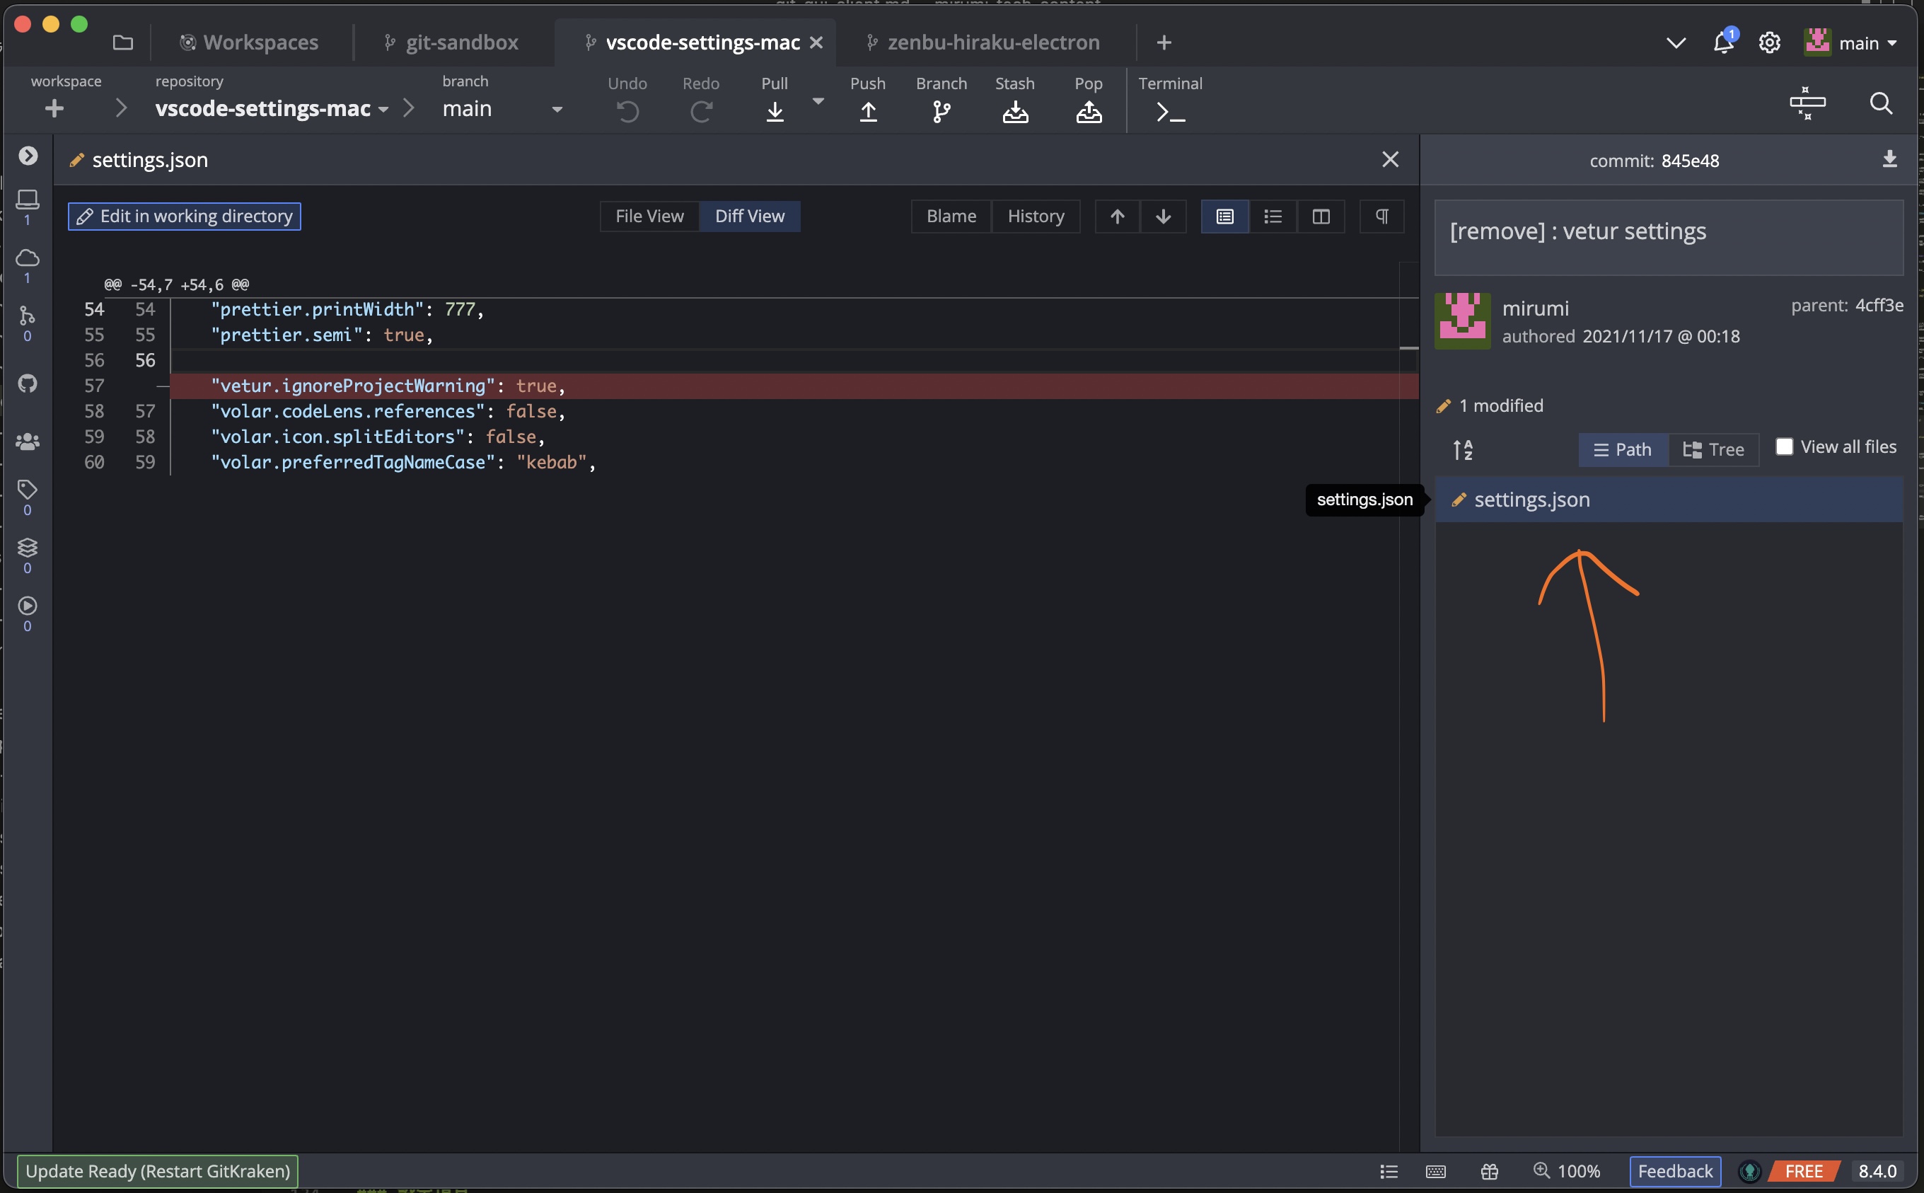Select the File View tab
1924x1193 pixels.
pos(649,217)
